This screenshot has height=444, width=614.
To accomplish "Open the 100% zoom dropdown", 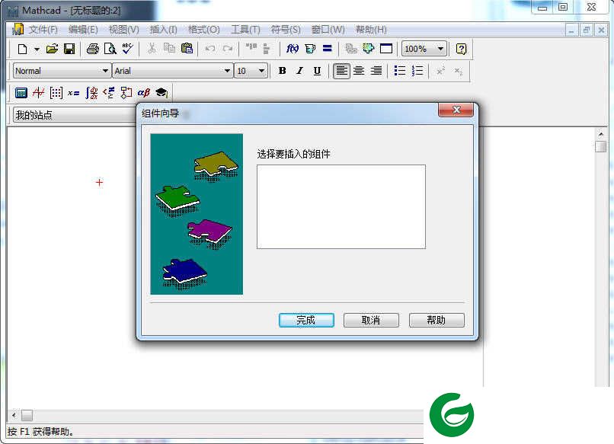I will (x=440, y=49).
